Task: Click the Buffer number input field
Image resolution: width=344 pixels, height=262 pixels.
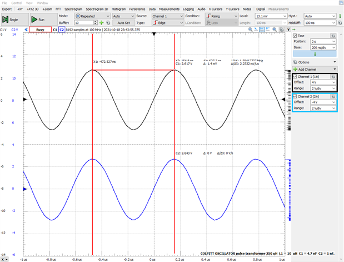Action: (x=84, y=23)
